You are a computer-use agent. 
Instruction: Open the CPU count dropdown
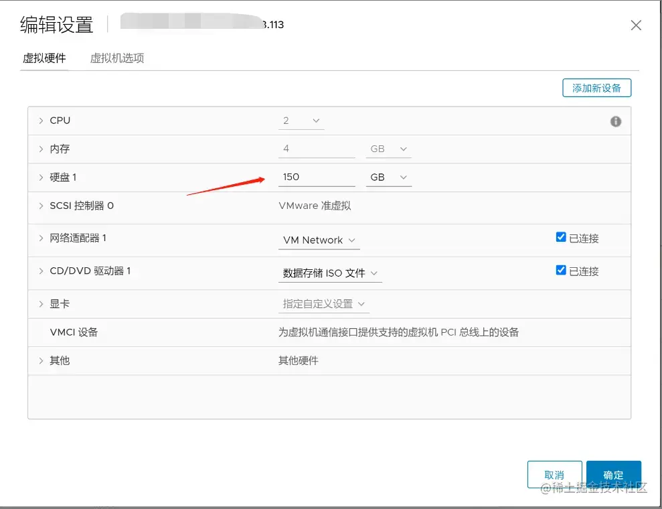pos(301,121)
